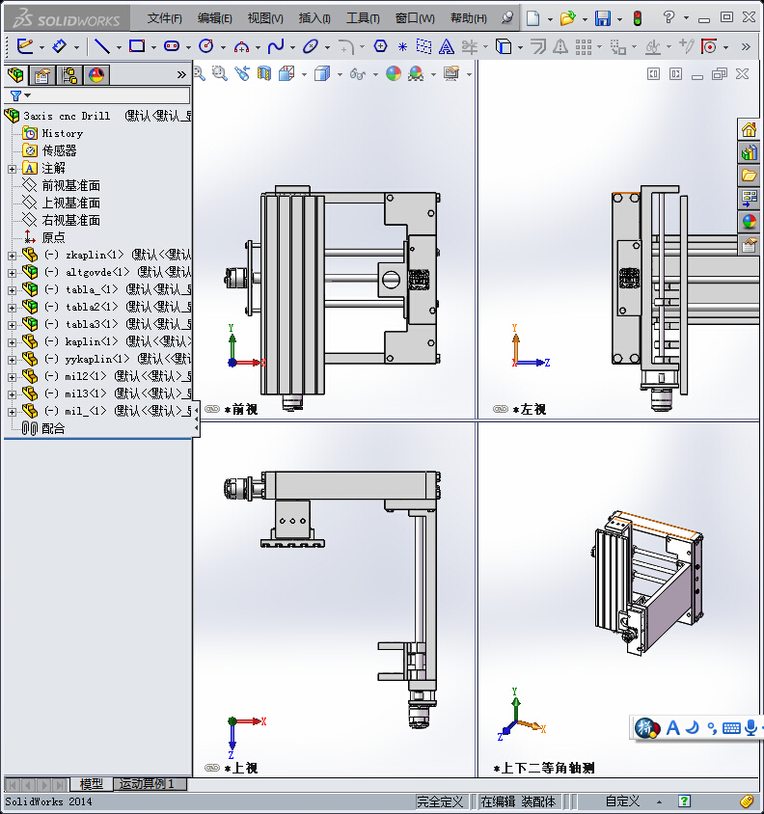
Task: Click the Help question mark icon
Action: tap(668, 17)
